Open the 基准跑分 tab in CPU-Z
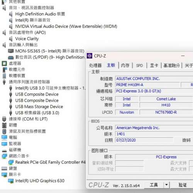This screenshot has height=193, width=193. pos(171,65)
